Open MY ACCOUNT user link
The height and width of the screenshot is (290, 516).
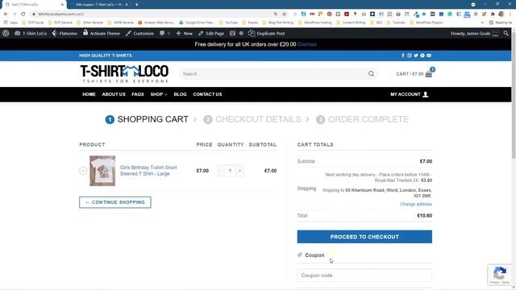pos(409,94)
